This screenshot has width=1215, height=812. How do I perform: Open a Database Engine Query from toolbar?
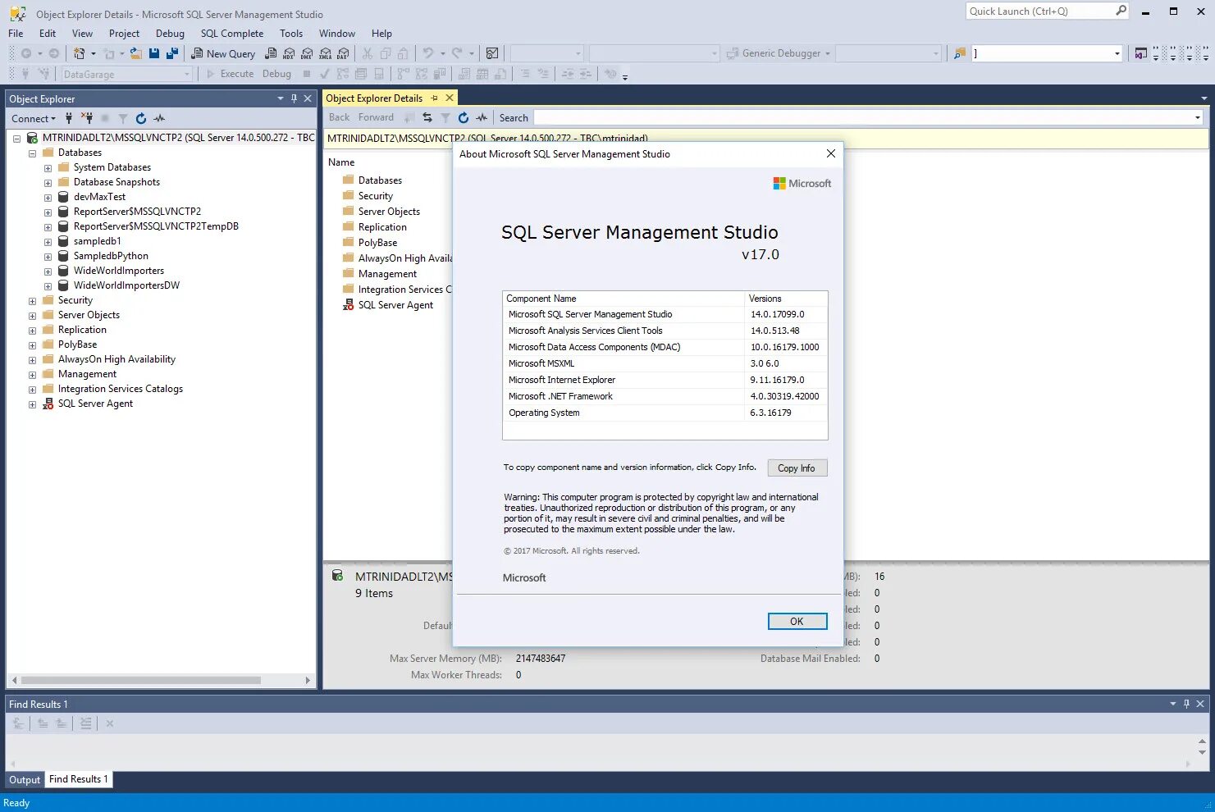(271, 53)
